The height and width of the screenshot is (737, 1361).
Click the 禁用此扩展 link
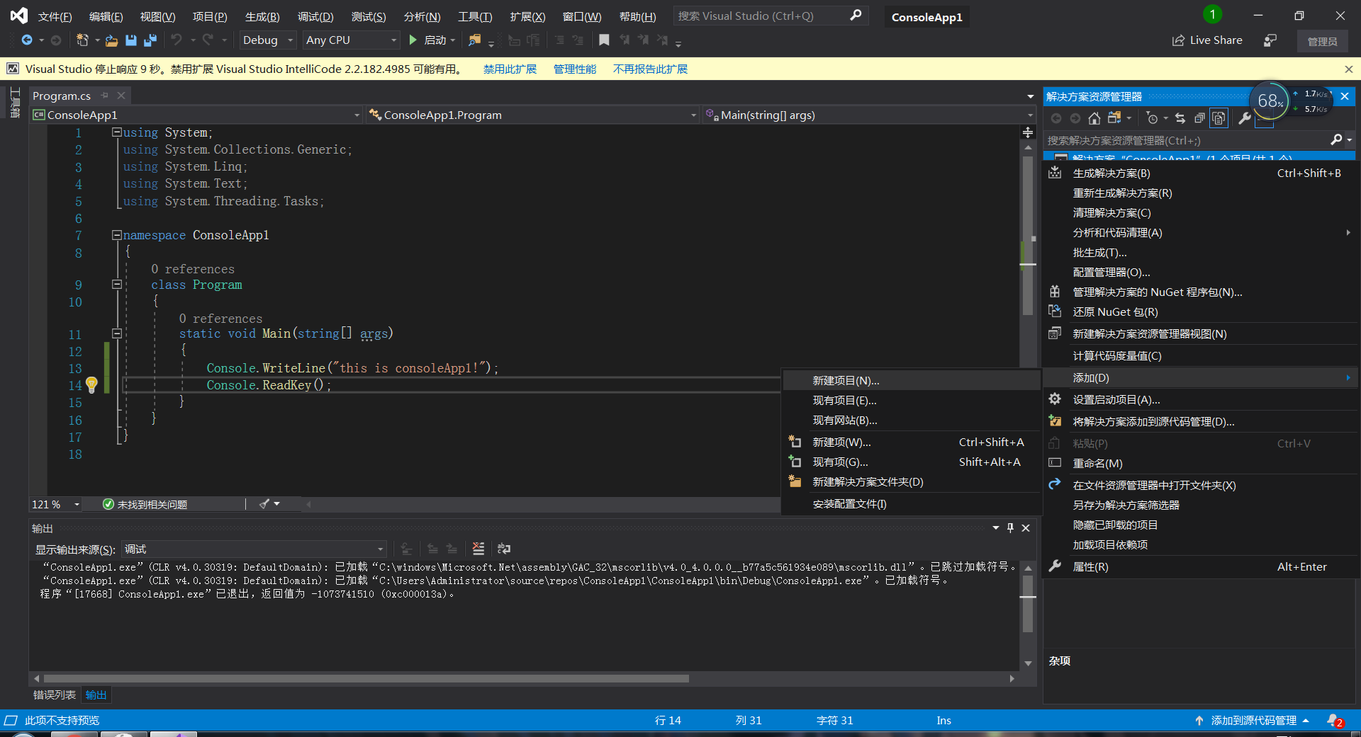point(510,69)
